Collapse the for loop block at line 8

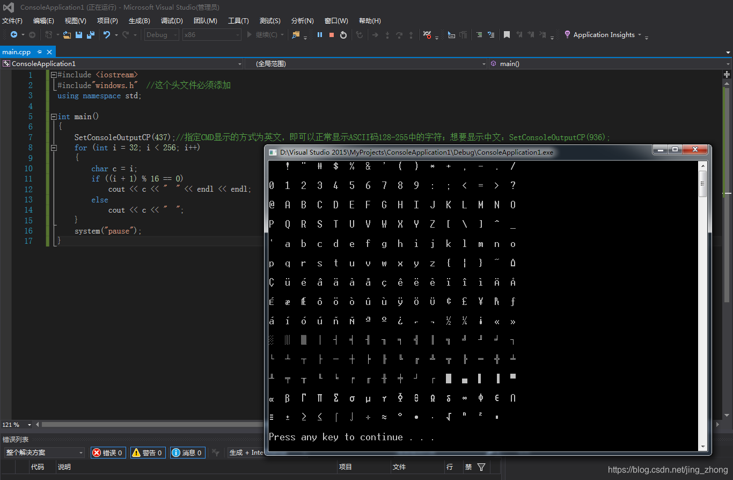pyautogui.click(x=54, y=148)
